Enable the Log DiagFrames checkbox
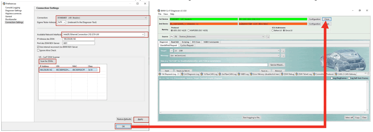Image resolution: width=373 pixels, height=132 pixels. (332, 78)
